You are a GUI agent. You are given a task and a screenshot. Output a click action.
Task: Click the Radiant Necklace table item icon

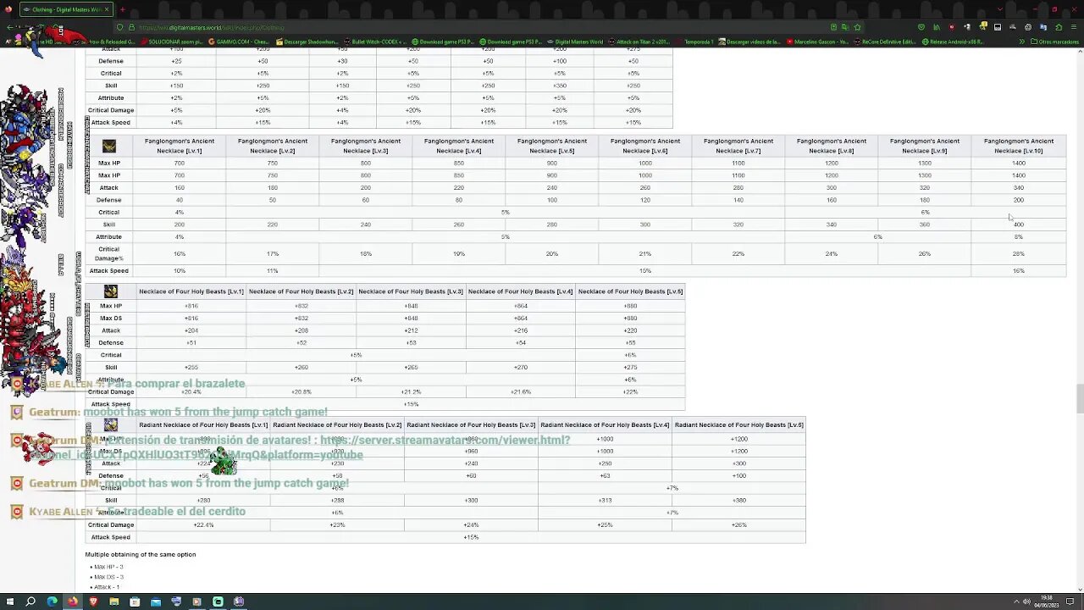(110, 424)
